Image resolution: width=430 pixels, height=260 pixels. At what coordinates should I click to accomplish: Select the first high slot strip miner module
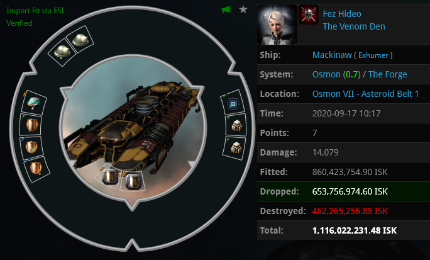(62, 52)
